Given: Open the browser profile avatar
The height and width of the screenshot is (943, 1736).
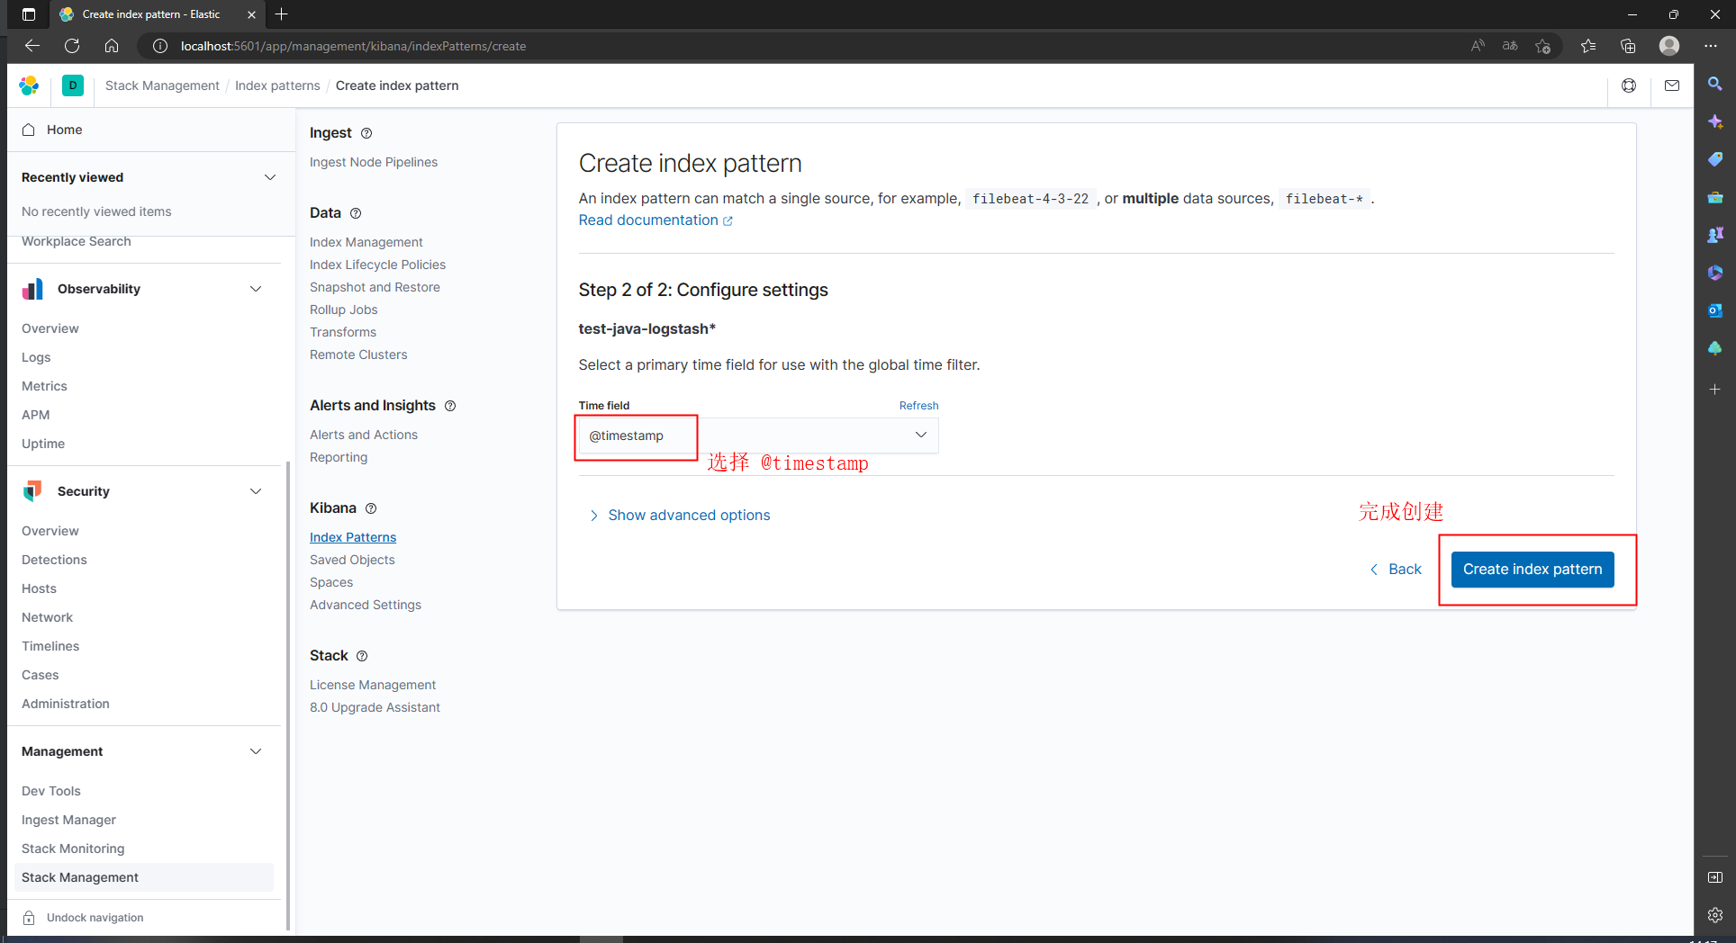Looking at the screenshot, I should tap(1669, 46).
